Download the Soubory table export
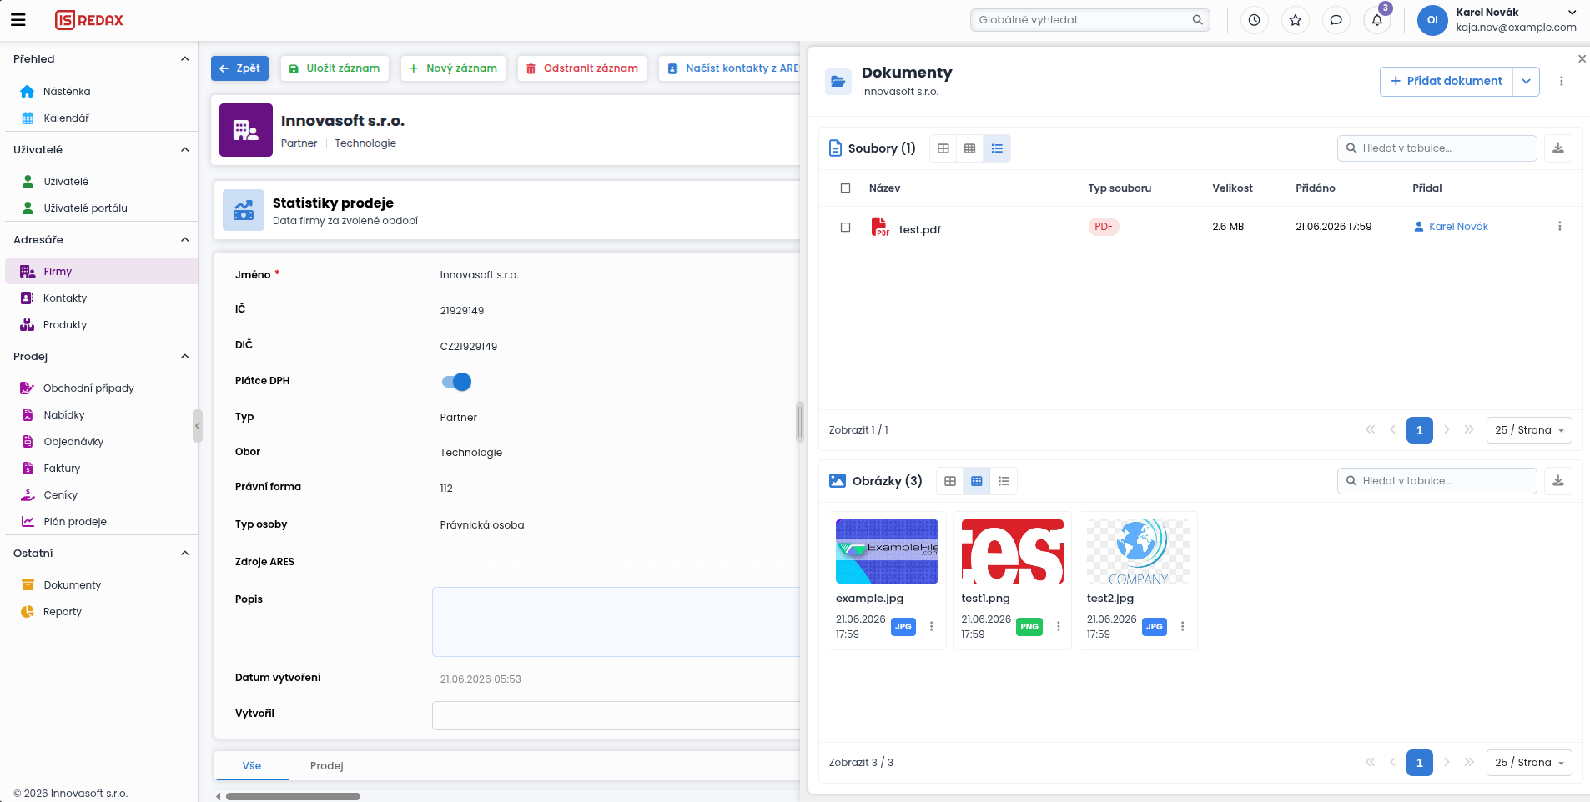Viewport: 1590px width, 802px height. point(1557,148)
